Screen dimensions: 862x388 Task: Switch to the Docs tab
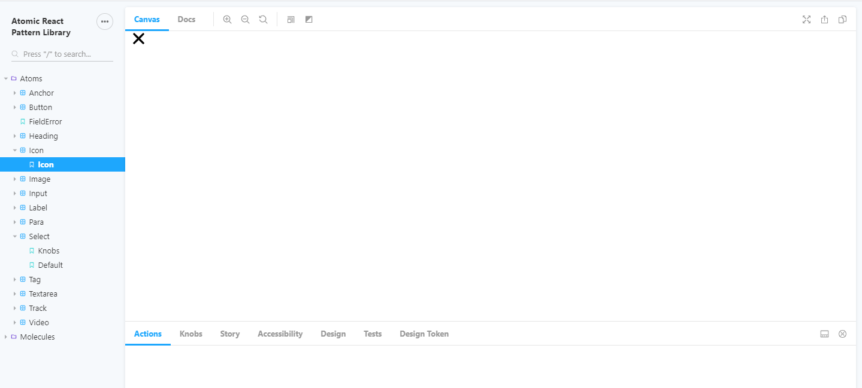pyautogui.click(x=186, y=19)
